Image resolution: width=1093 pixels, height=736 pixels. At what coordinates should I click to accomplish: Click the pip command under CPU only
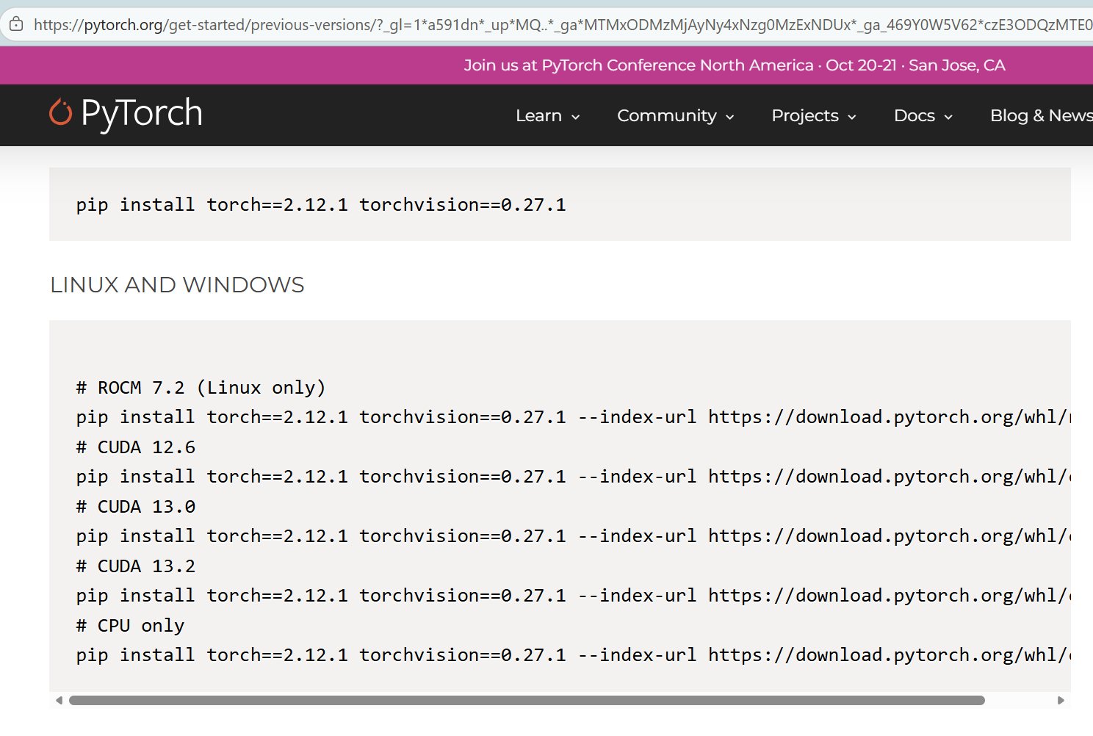tap(573, 655)
